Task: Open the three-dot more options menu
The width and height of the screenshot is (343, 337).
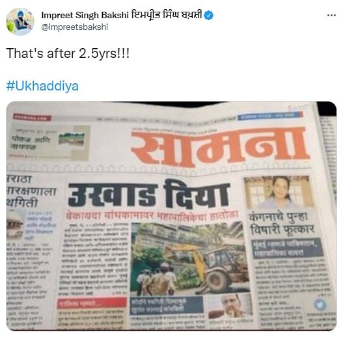Action: point(331,16)
